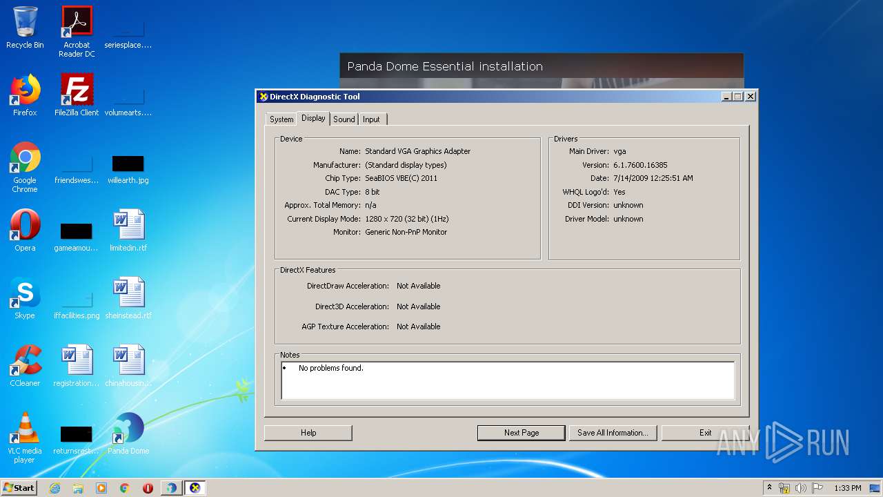This screenshot has height=497, width=883.
Task: Click the Notes text box
Action: (508, 380)
